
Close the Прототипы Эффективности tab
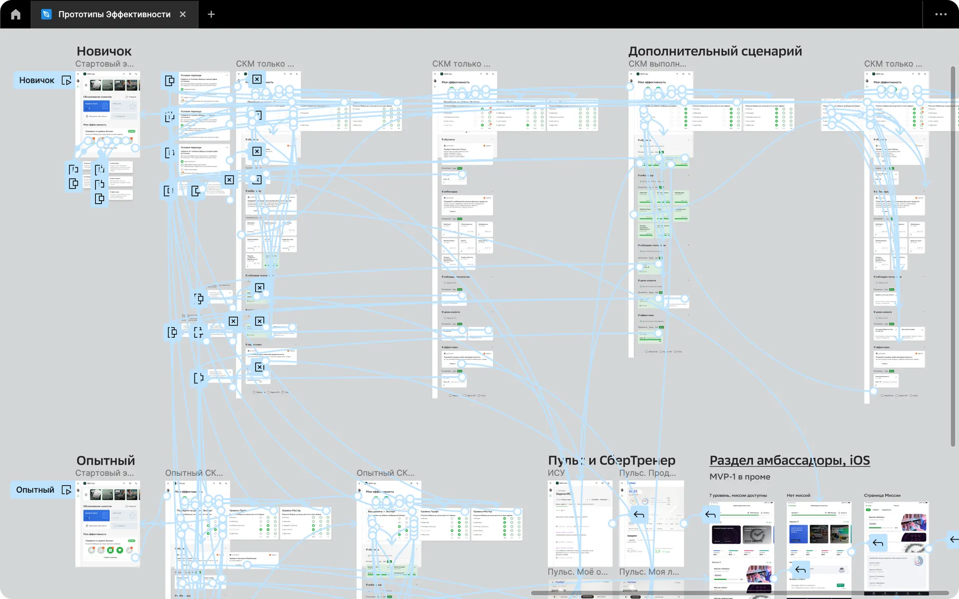[183, 14]
